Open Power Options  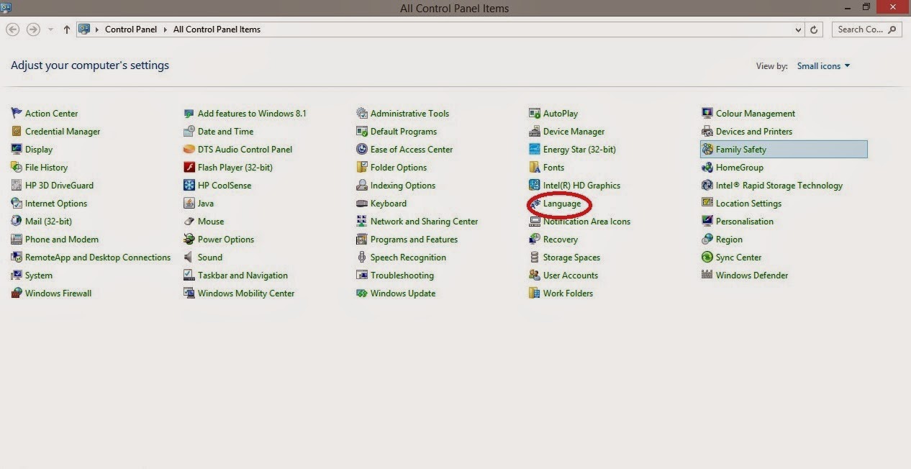(227, 239)
